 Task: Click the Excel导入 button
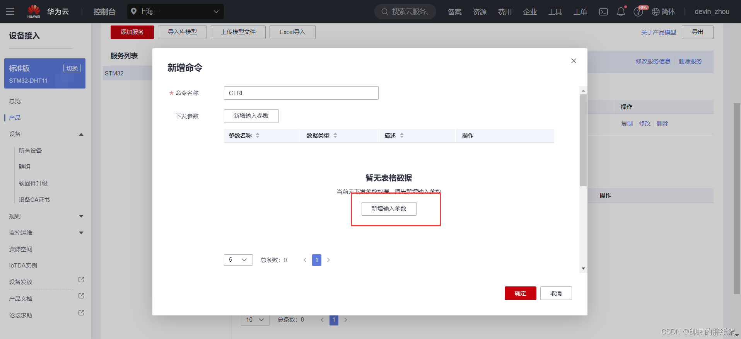[292, 32]
